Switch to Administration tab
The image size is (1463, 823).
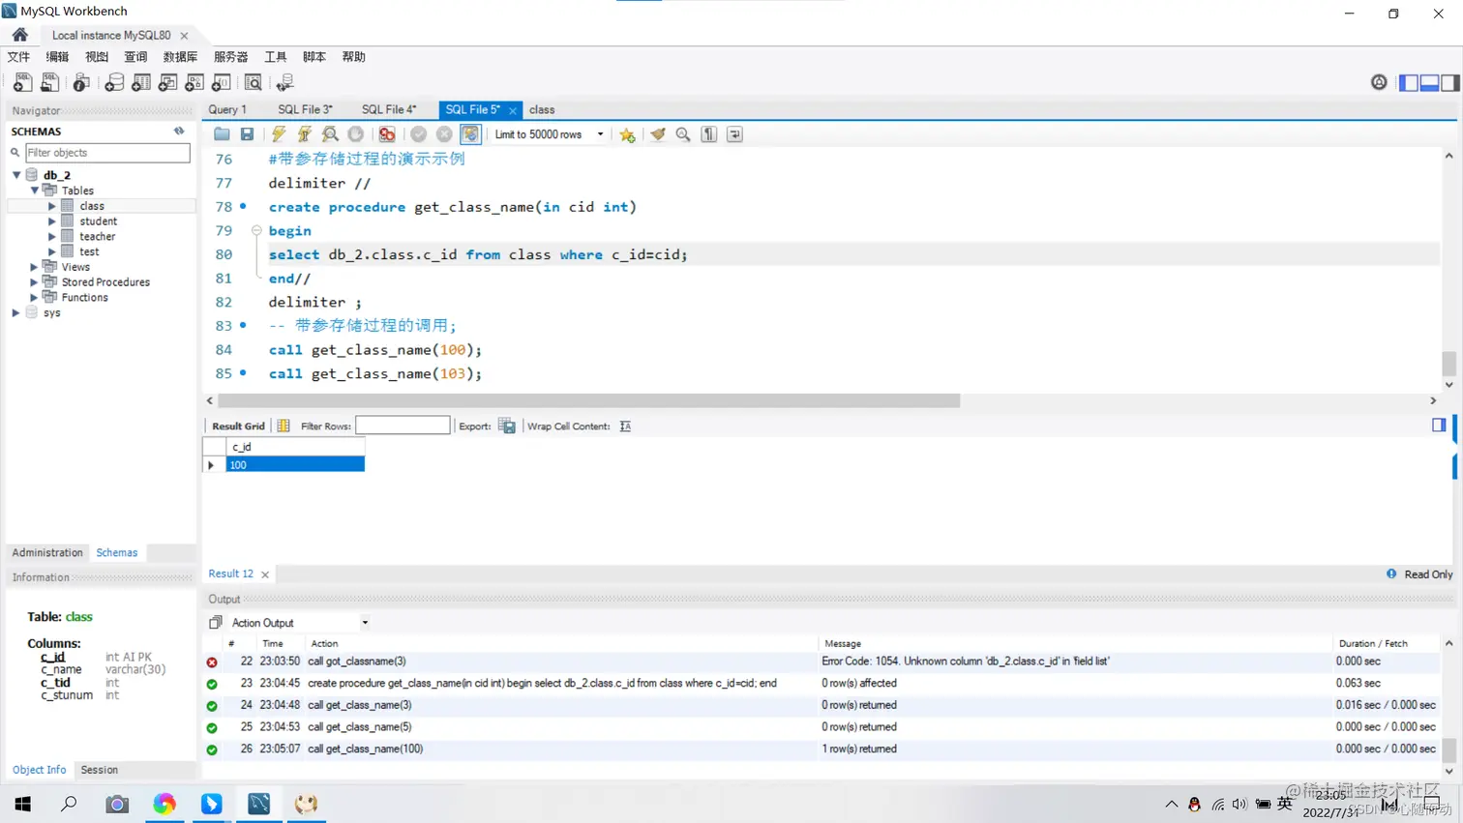coord(47,553)
